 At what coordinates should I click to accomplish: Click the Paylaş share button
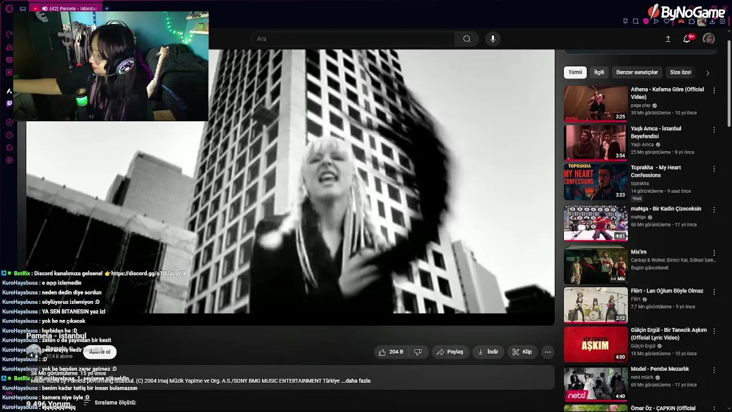coord(450,352)
